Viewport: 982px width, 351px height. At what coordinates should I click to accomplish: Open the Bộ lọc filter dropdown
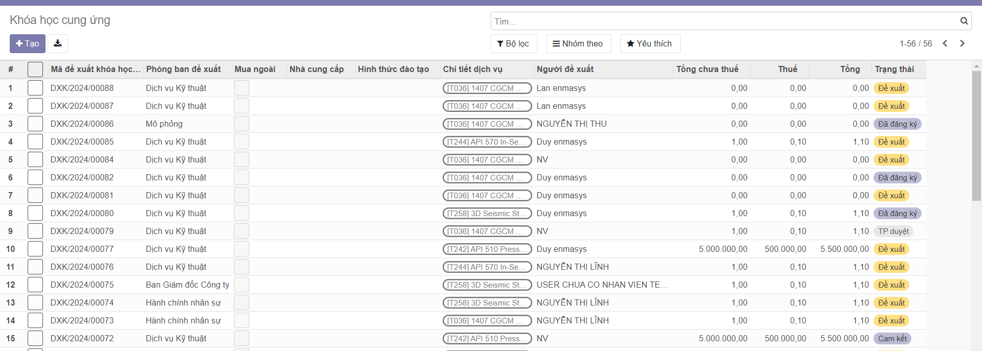(513, 43)
